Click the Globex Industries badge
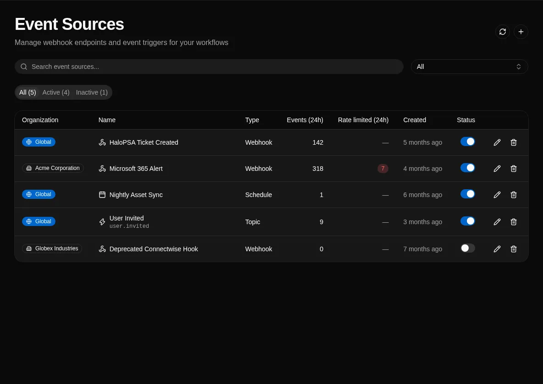This screenshot has height=384, width=543. pyautogui.click(x=52, y=248)
